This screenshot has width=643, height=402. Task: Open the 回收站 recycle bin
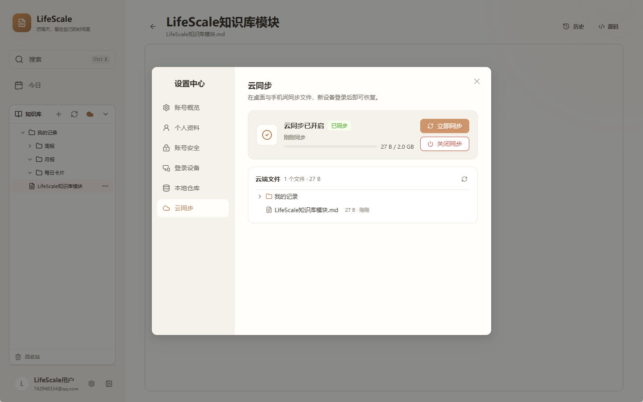click(x=62, y=357)
